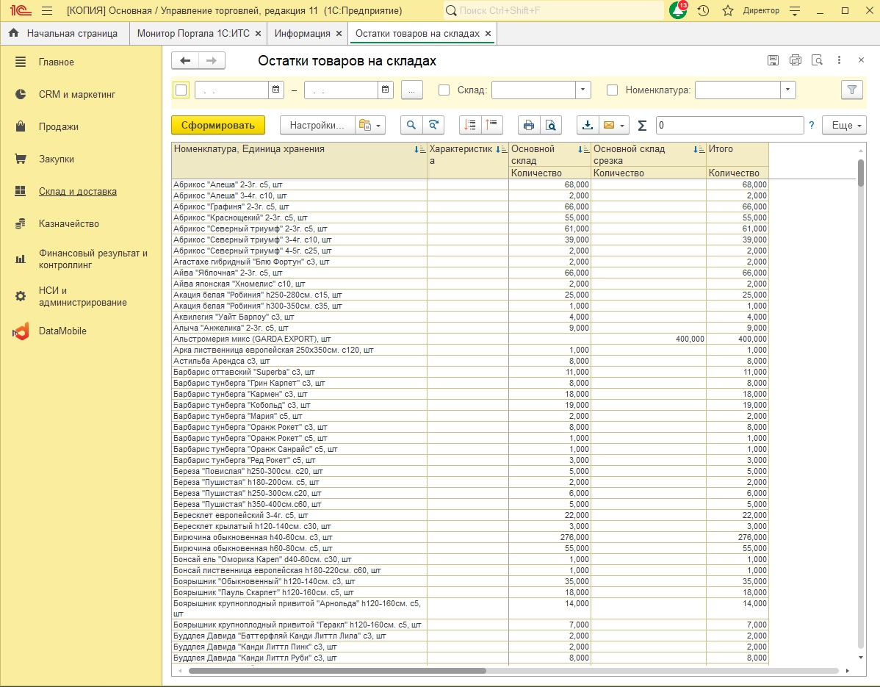Open DataMobile section
The width and height of the screenshot is (880, 687).
[62, 331]
